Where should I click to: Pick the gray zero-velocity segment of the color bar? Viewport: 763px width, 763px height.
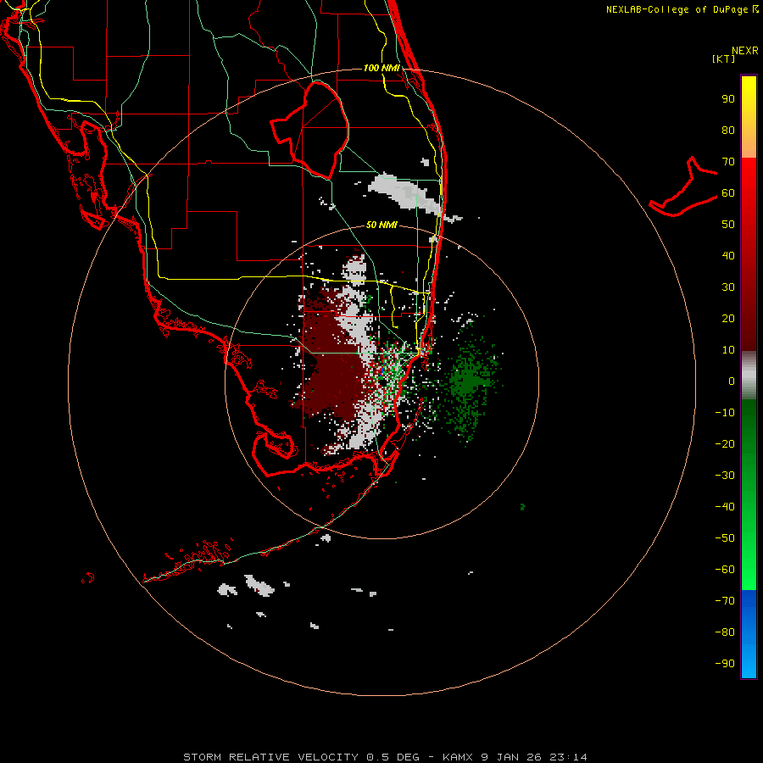(x=749, y=376)
